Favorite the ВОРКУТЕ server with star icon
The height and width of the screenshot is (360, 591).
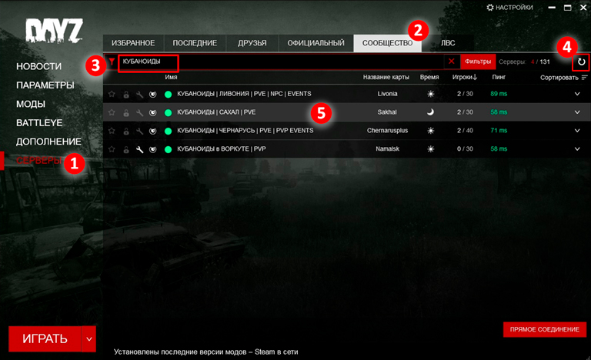click(x=112, y=149)
